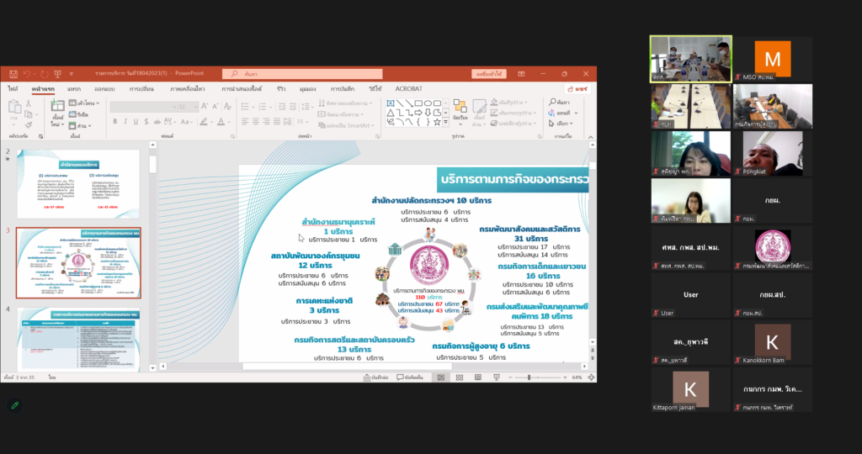The height and width of the screenshot is (454, 862).
Task: Open the Line Spacing dropdown
Action: point(306,107)
